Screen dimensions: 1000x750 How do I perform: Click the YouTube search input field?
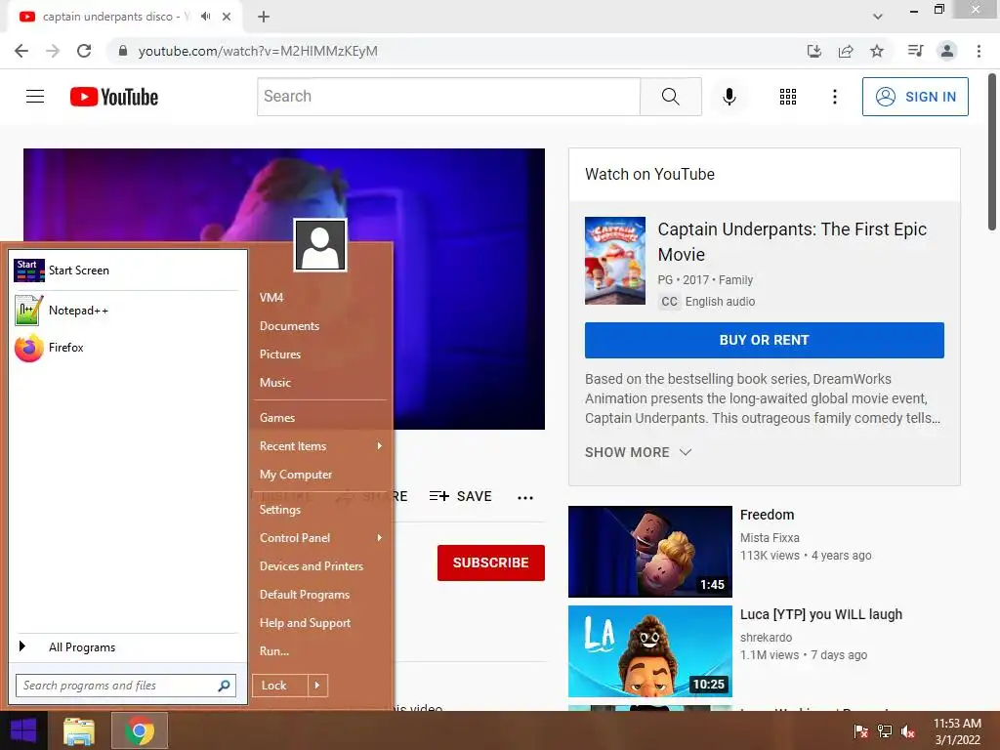coord(448,97)
